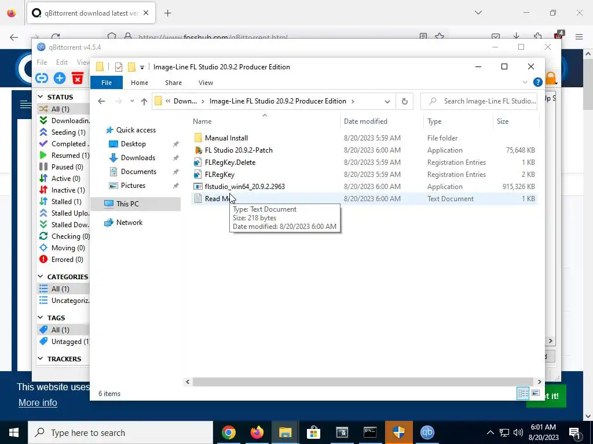
Task: Click the Windows Start button
Action: (x=14, y=432)
